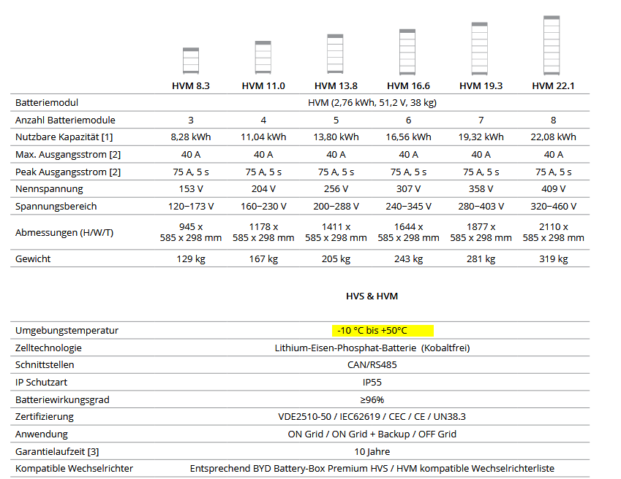
Task: Click the weight value 319 kg
Action: point(553,259)
